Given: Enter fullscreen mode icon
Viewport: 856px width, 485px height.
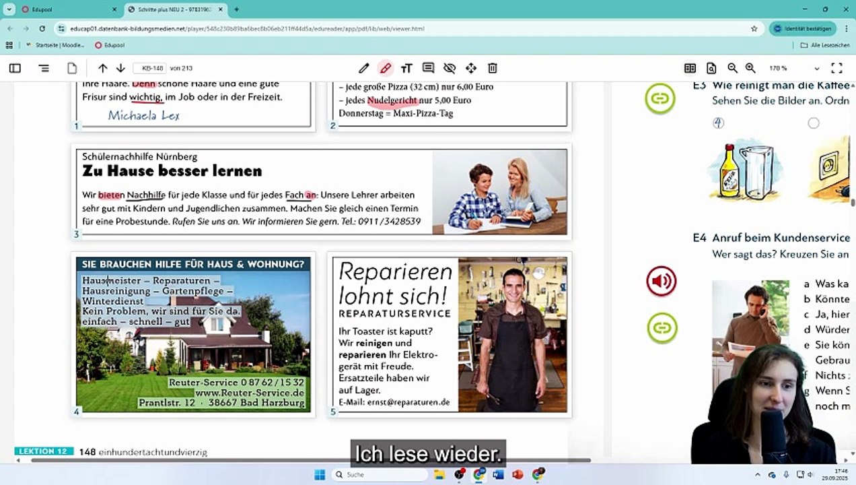Looking at the screenshot, I should pyautogui.click(x=836, y=68).
